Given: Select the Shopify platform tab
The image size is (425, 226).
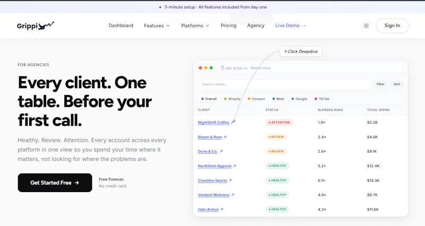Looking at the screenshot, I should point(232,99).
